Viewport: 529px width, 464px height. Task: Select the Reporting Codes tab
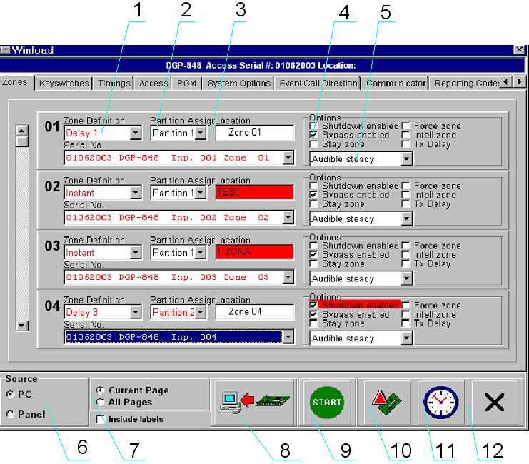(x=466, y=83)
